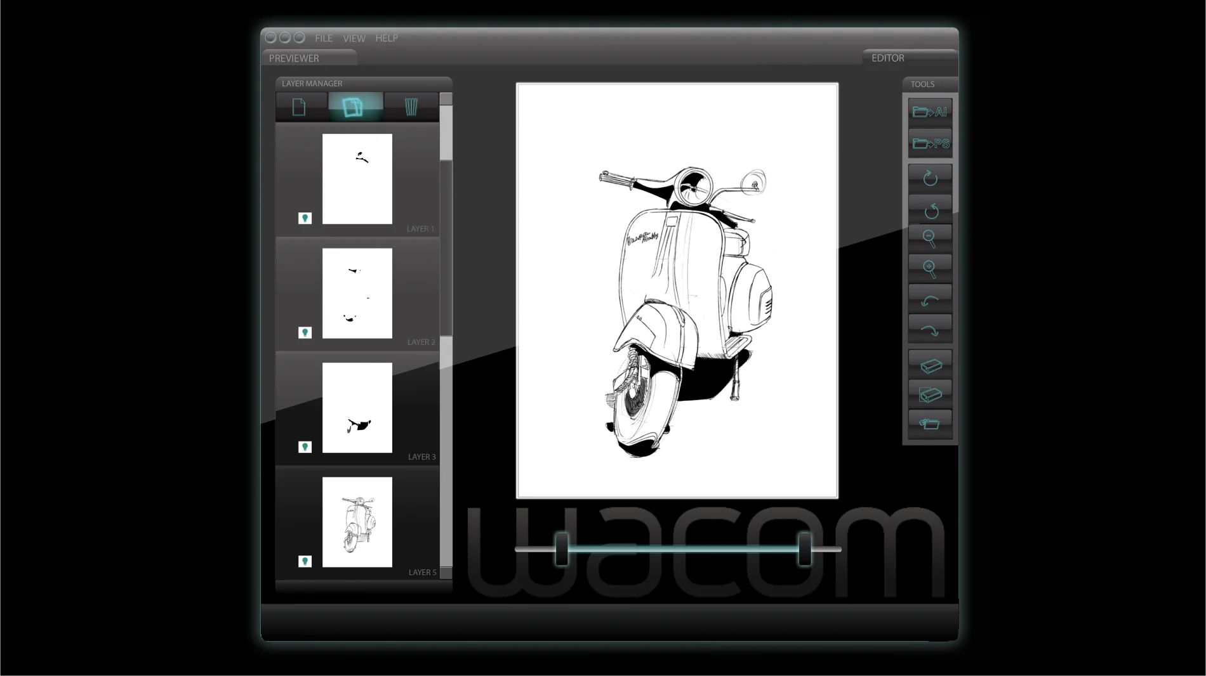Rotate the canvas clockwise
Image resolution: width=1206 pixels, height=676 pixels.
coord(930,178)
